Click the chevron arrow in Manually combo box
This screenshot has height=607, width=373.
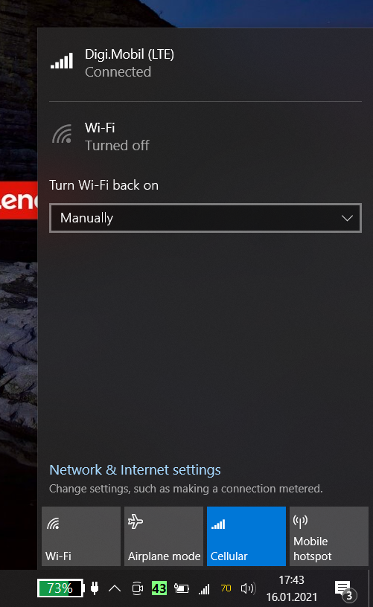tap(347, 219)
